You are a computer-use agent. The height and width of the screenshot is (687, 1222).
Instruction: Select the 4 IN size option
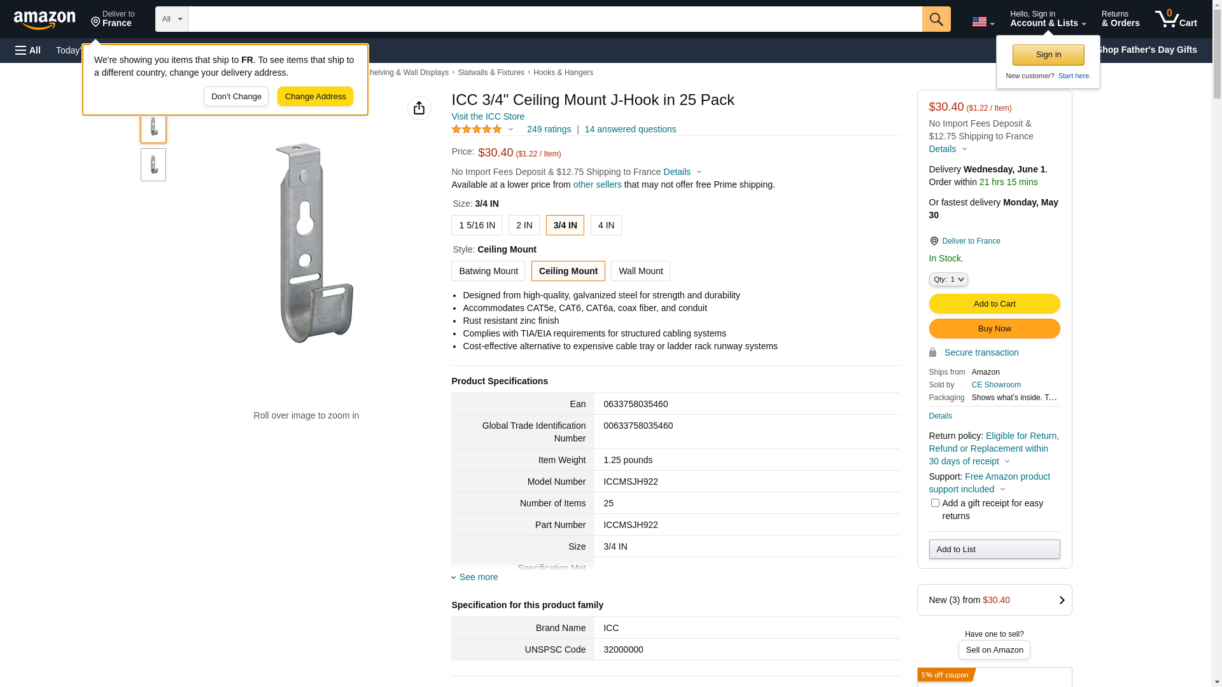point(606,225)
